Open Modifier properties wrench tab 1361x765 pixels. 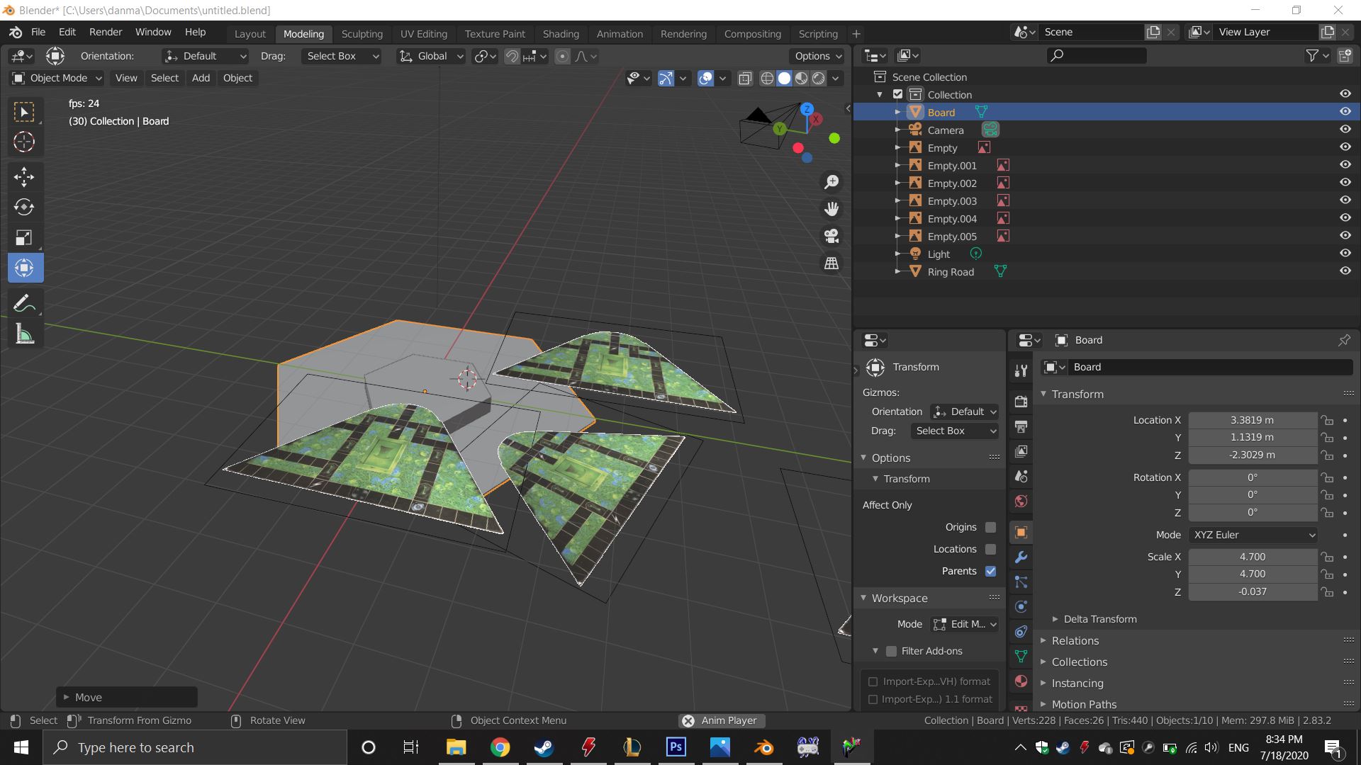1021,557
